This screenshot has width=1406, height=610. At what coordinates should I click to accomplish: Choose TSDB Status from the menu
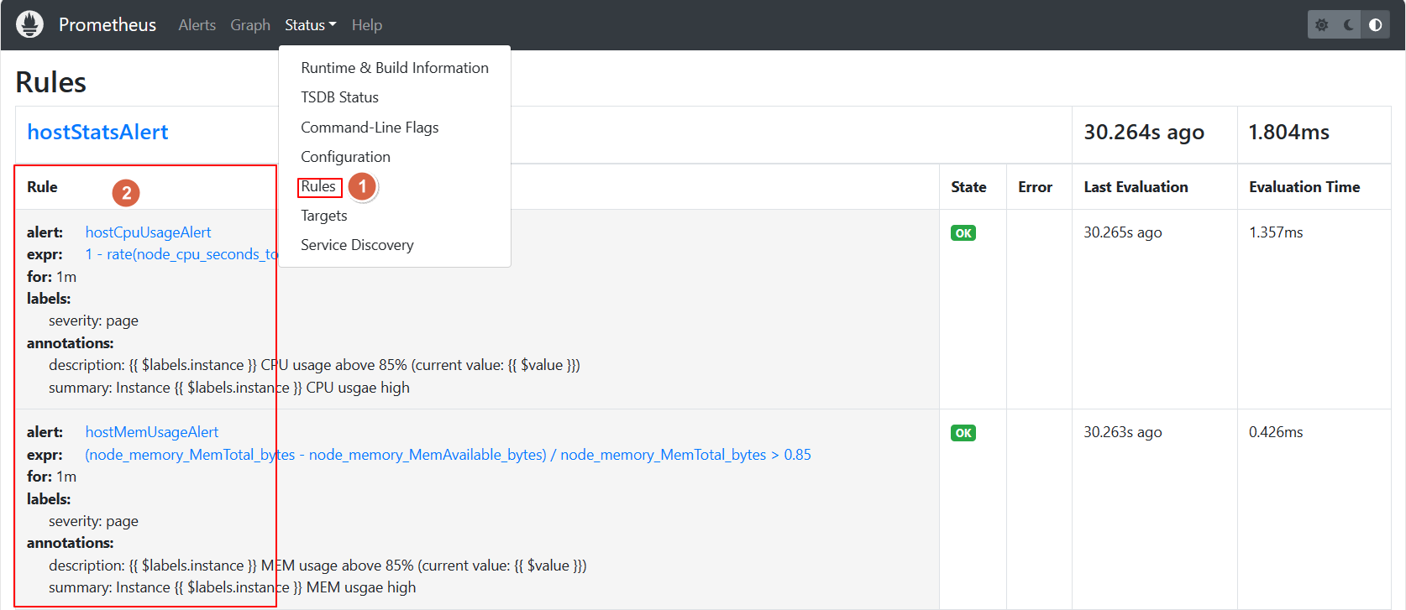point(395,97)
